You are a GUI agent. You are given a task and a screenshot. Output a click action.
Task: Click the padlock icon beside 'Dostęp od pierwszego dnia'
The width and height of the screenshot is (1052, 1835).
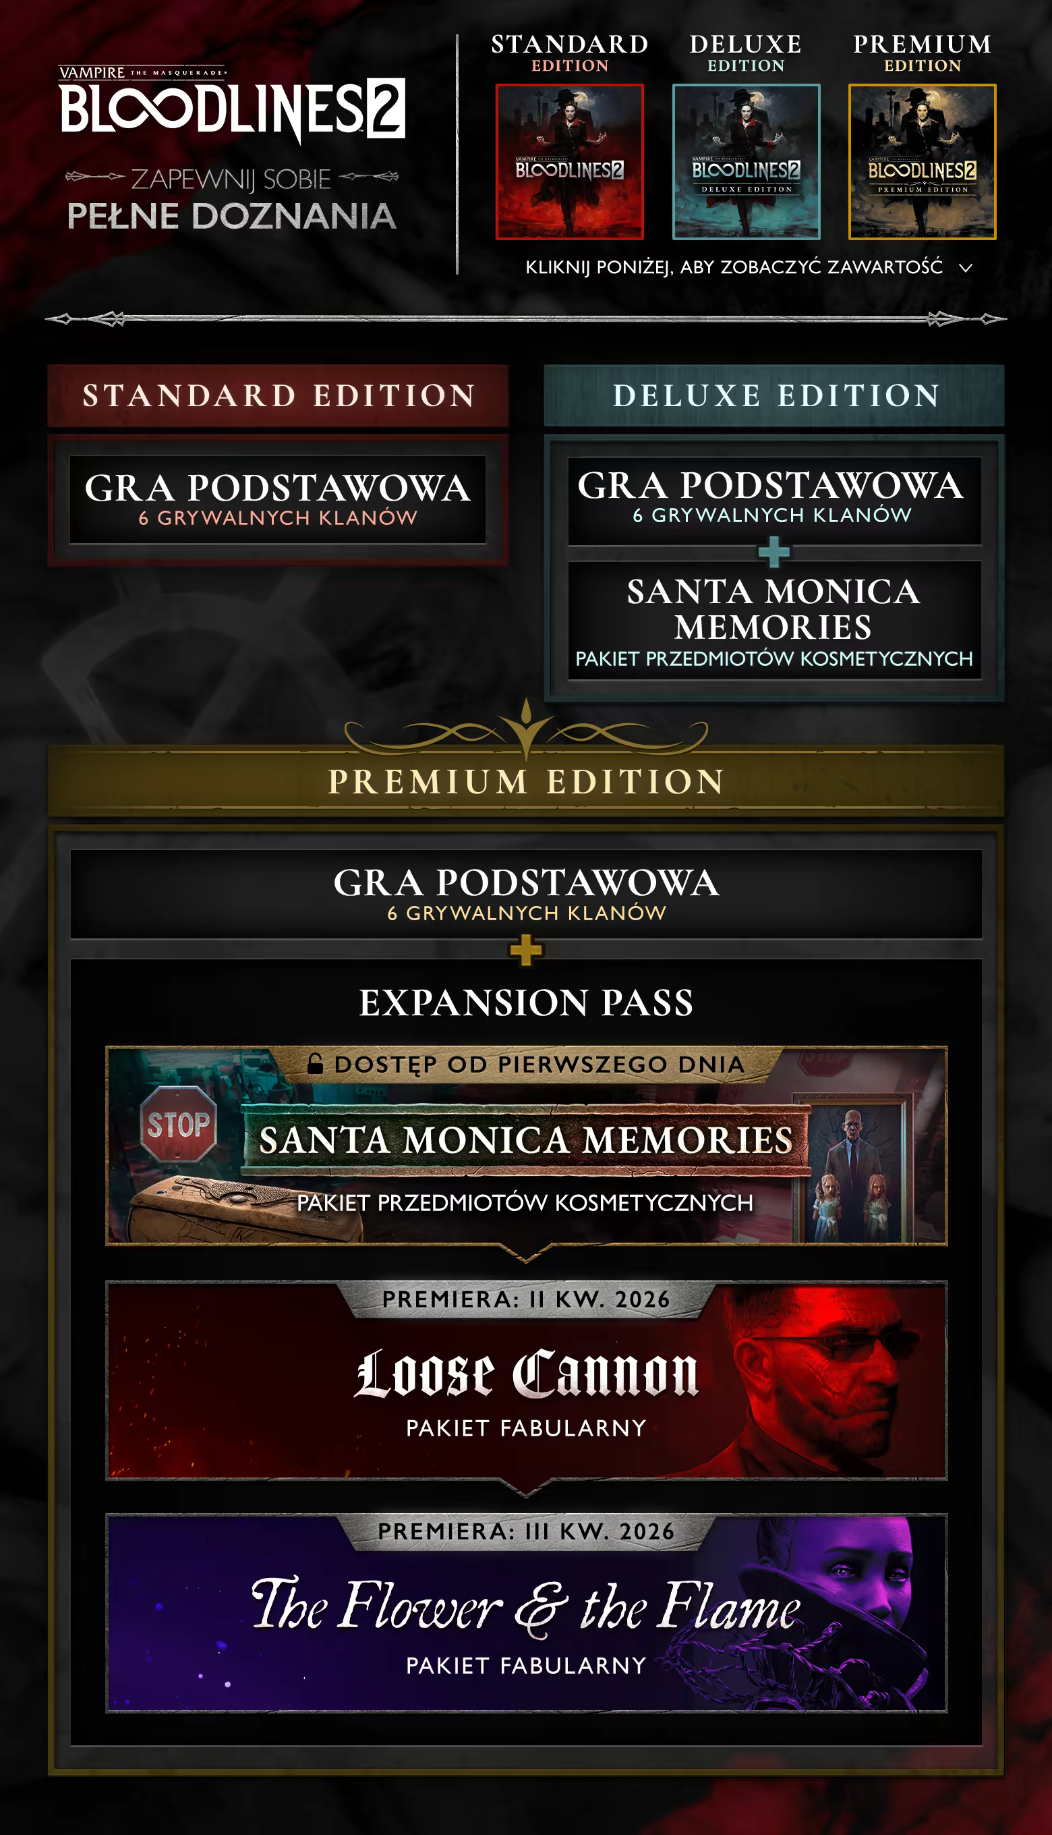click(x=315, y=1063)
